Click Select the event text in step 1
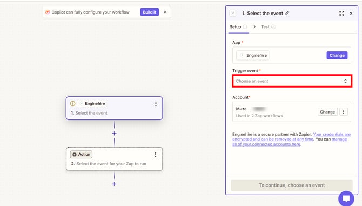 point(91,113)
